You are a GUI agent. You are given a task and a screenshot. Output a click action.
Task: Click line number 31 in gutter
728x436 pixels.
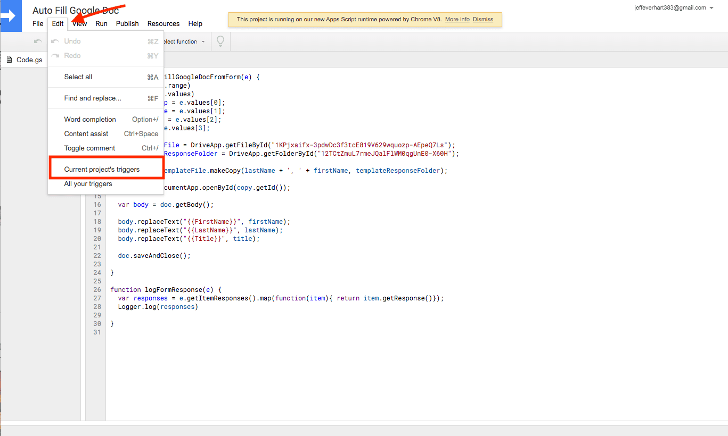pos(97,332)
